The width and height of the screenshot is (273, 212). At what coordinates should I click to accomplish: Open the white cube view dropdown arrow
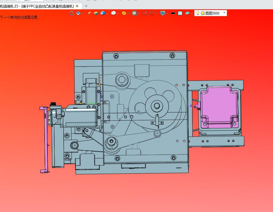(x=118, y=13)
